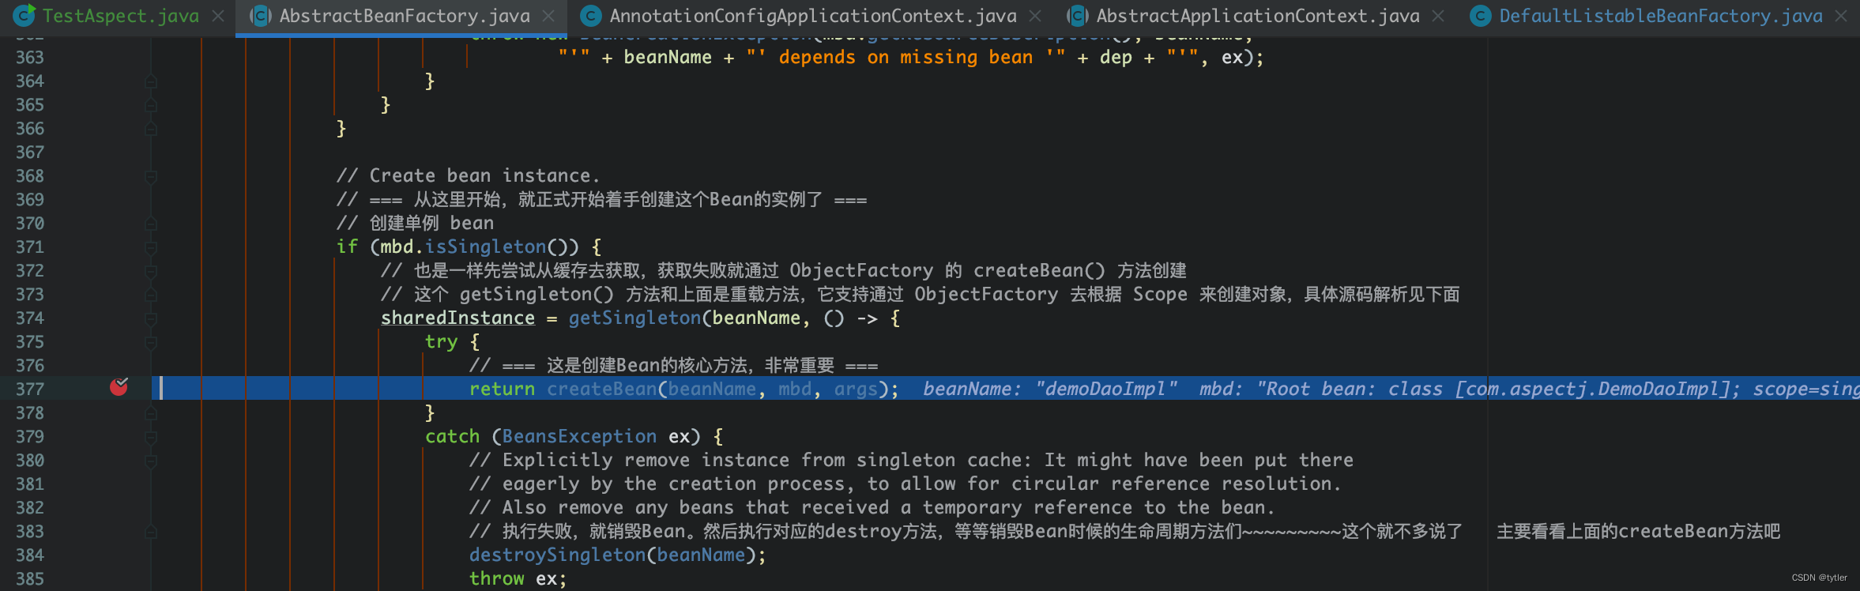The height and width of the screenshot is (591, 1860).
Task: Open the DefaultListableBeanFactory.java tab
Action: tap(1661, 16)
